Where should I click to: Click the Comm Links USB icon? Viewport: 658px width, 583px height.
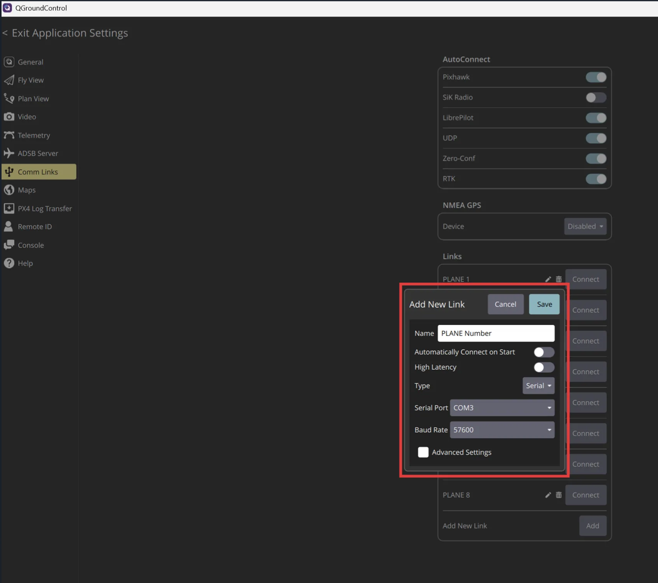(9, 172)
